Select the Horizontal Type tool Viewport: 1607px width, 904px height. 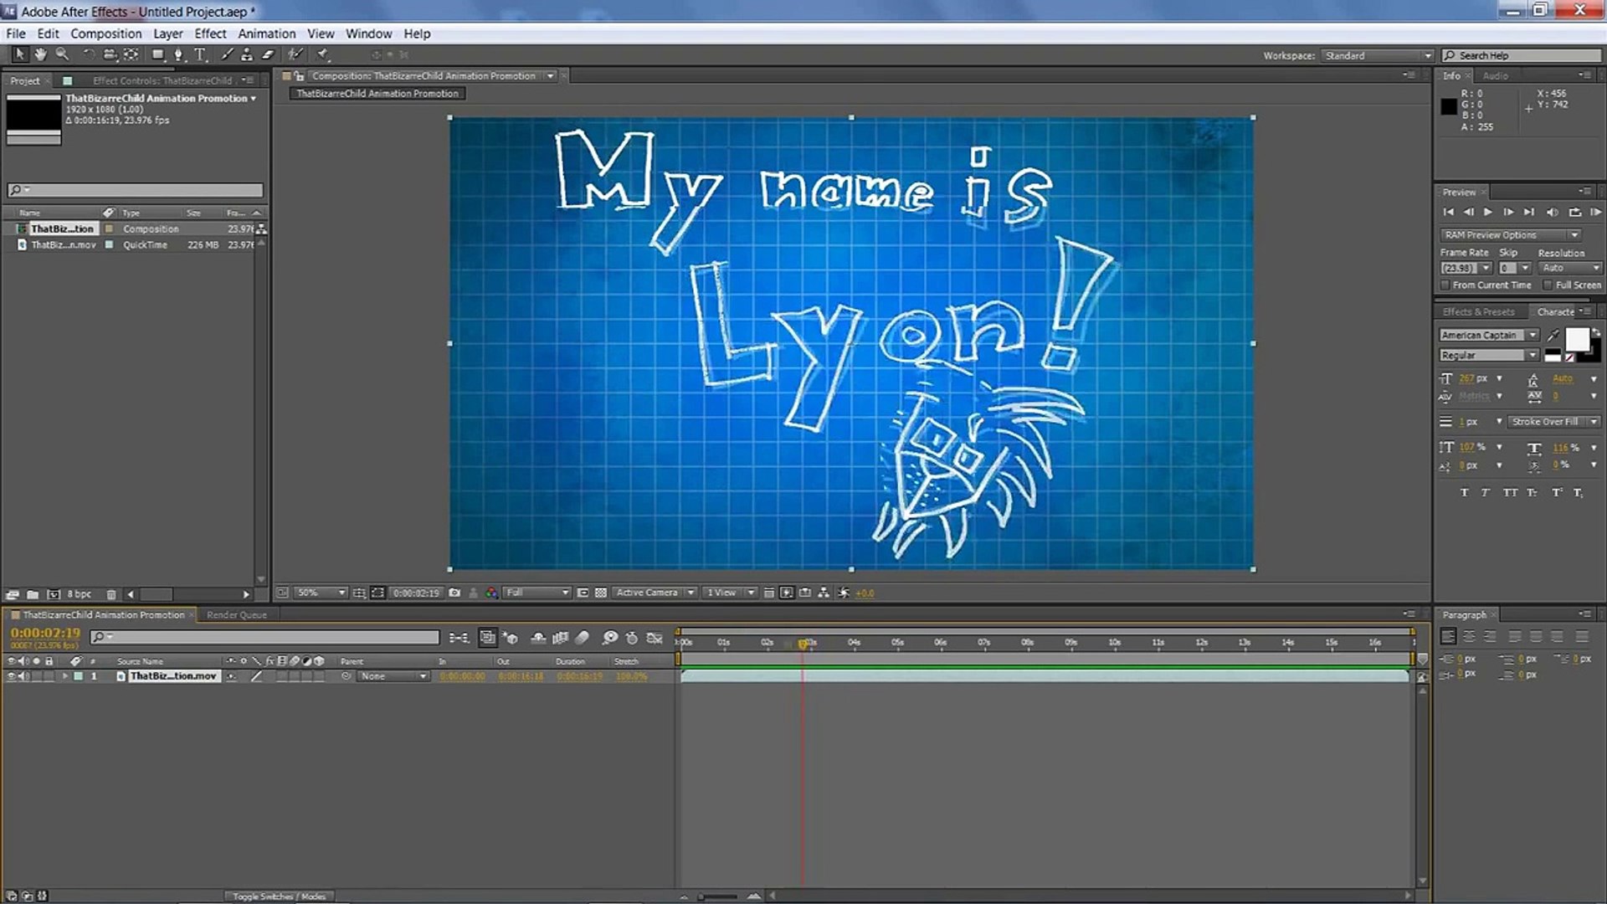pyautogui.click(x=200, y=55)
